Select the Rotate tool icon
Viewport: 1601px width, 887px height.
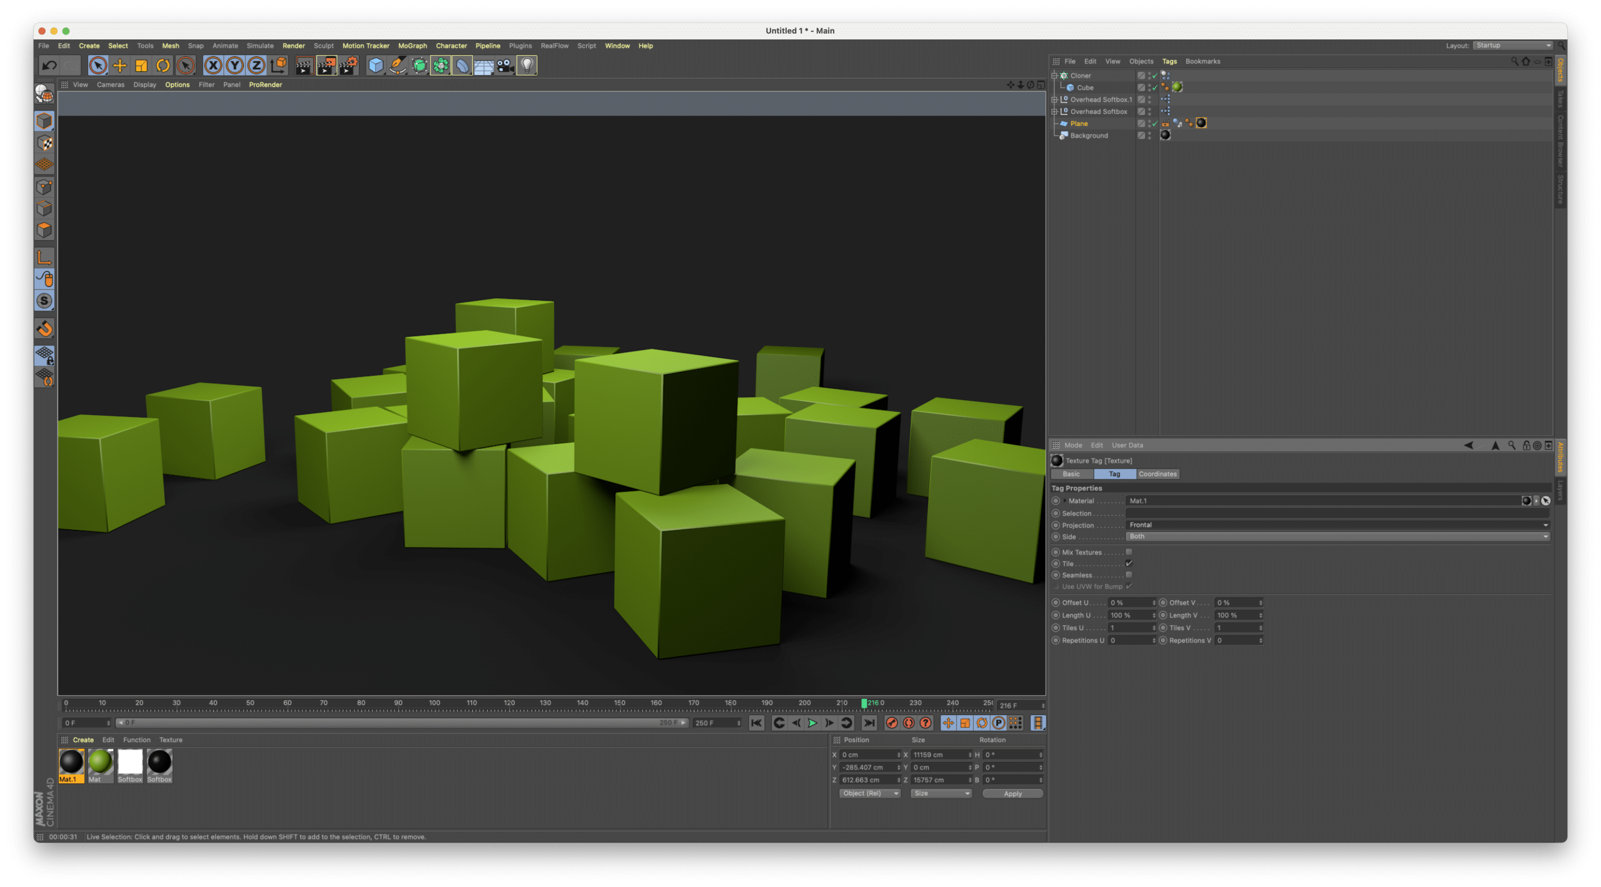point(163,65)
